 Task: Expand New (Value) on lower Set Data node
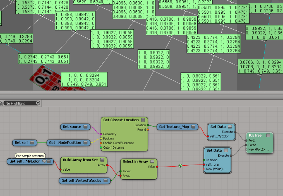pos(216,169)
